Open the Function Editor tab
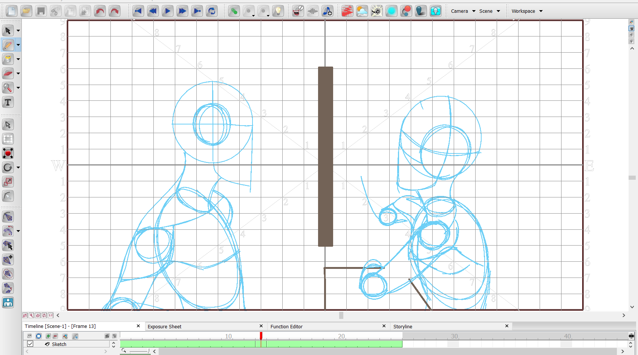This screenshot has width=638, height=355. tap(286, 326)
